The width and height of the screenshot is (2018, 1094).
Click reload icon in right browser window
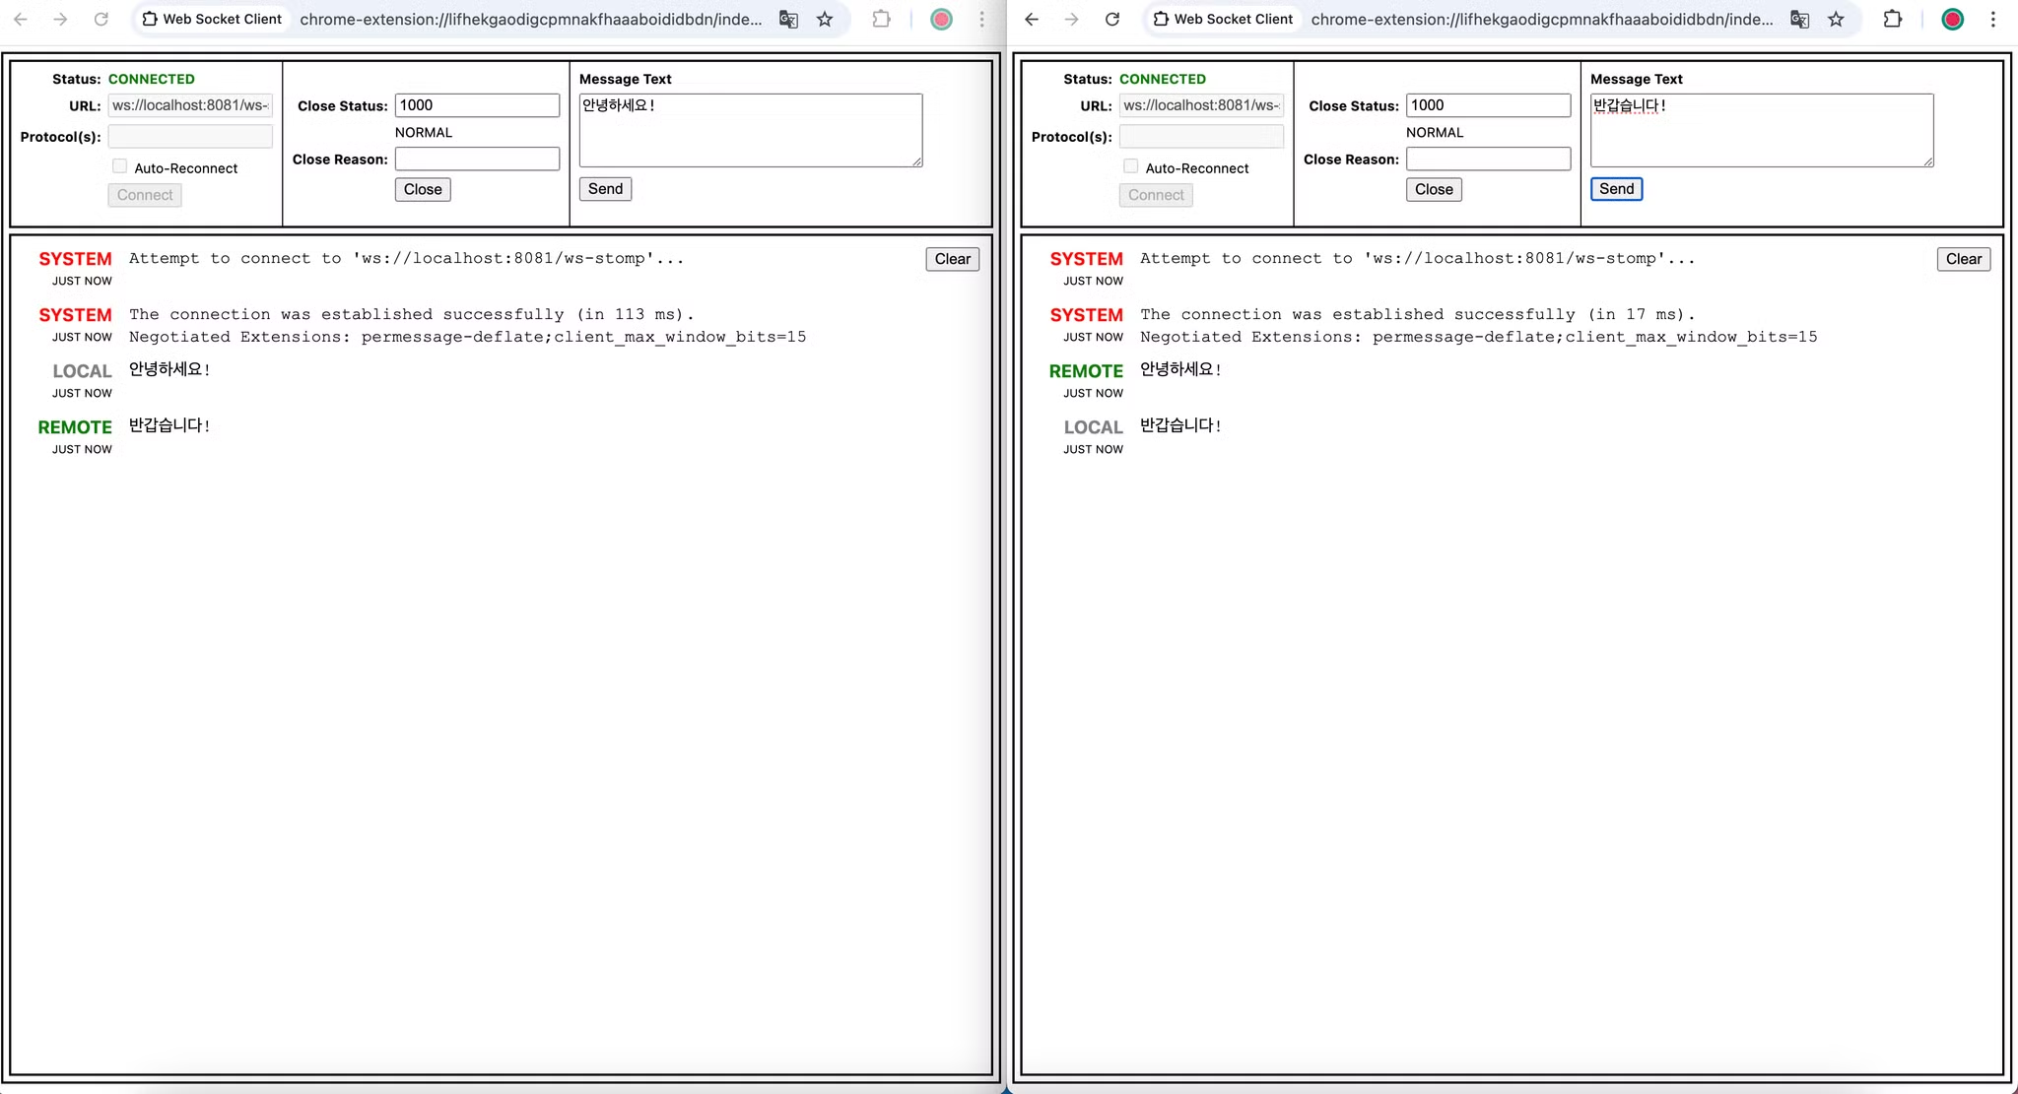click(x=1112, y=19)
